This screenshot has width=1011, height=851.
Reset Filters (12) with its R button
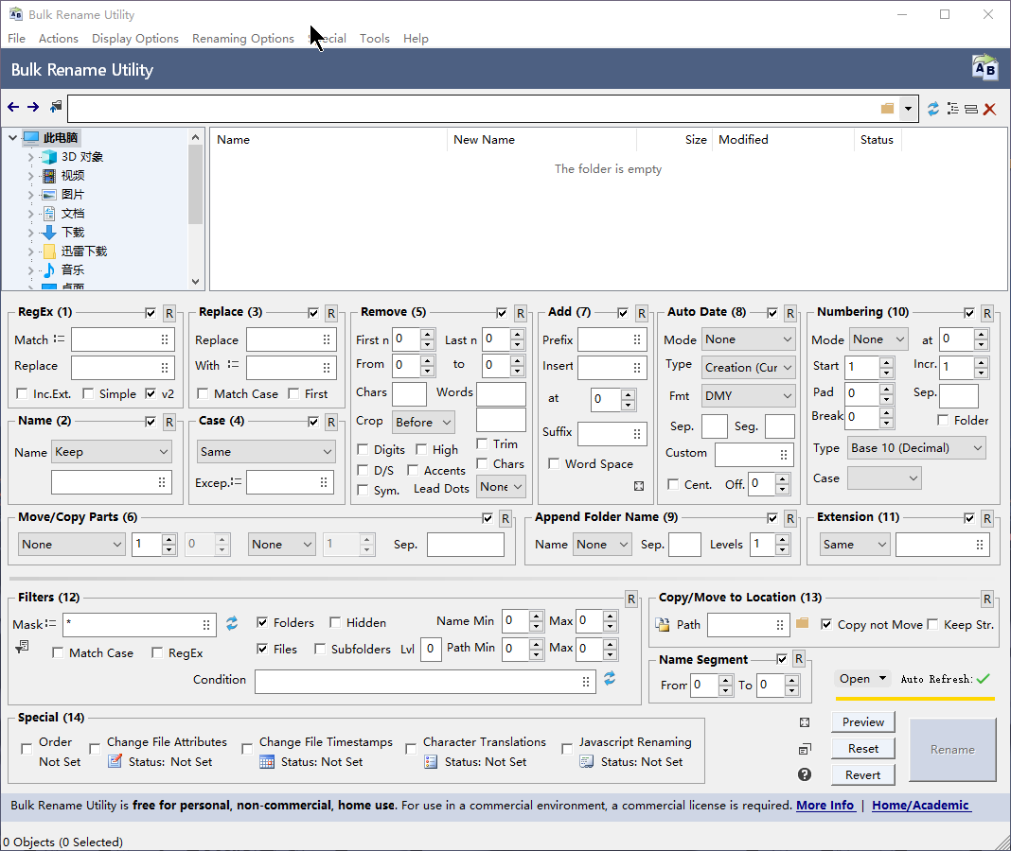[x=631, y=599]
